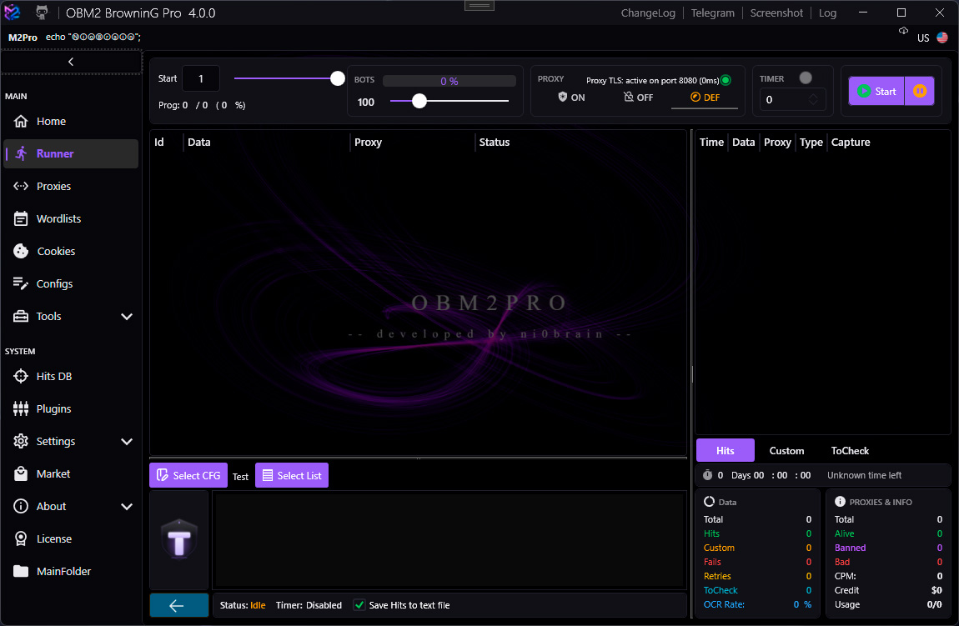This screenshot has height=626, width=959.
Task: Click the cloud download icon near US
Action: (903, 31)
